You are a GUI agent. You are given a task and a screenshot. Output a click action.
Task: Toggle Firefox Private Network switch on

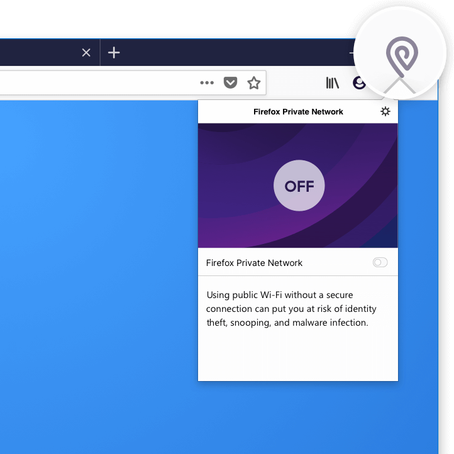380,262
